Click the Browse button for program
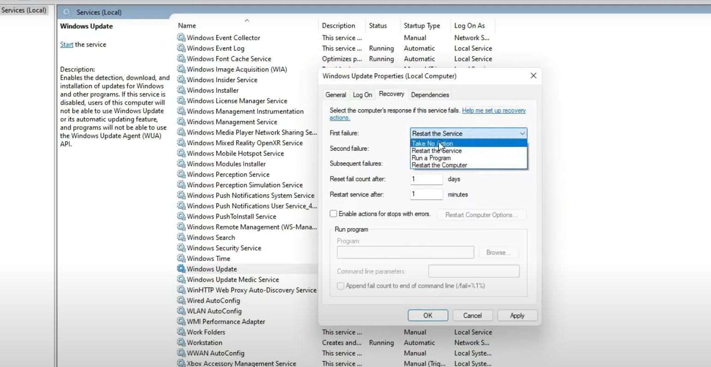This screenshot has height=367, width=711. [498, 252]
